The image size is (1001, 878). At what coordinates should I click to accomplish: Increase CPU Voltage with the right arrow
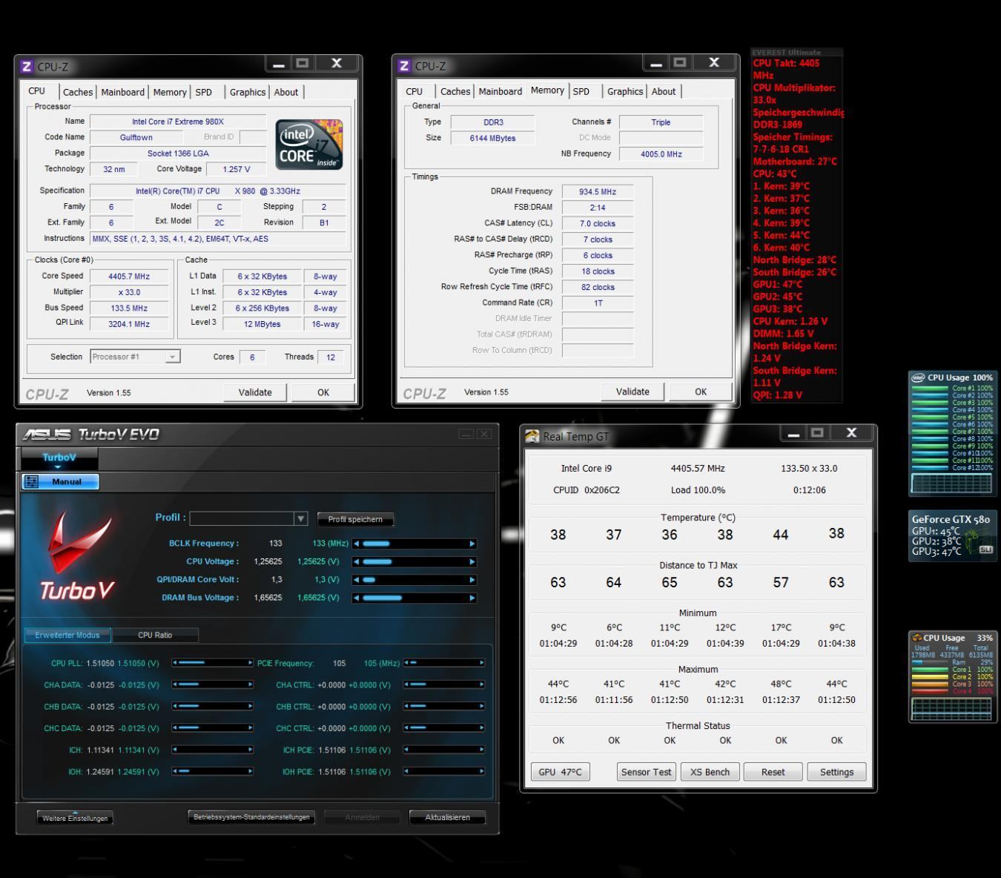(x=472, y=562)
